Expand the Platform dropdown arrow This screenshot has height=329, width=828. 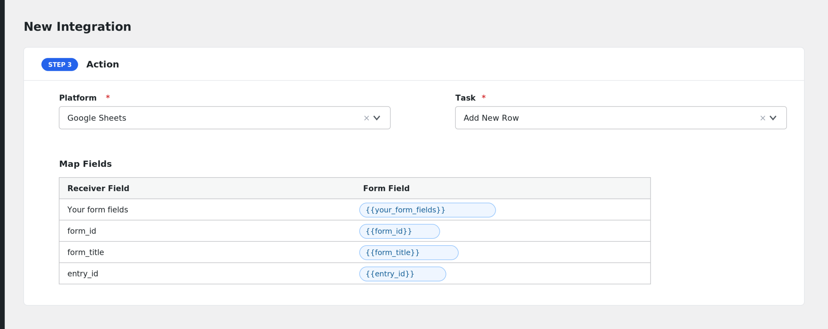(x=377, y=118)
